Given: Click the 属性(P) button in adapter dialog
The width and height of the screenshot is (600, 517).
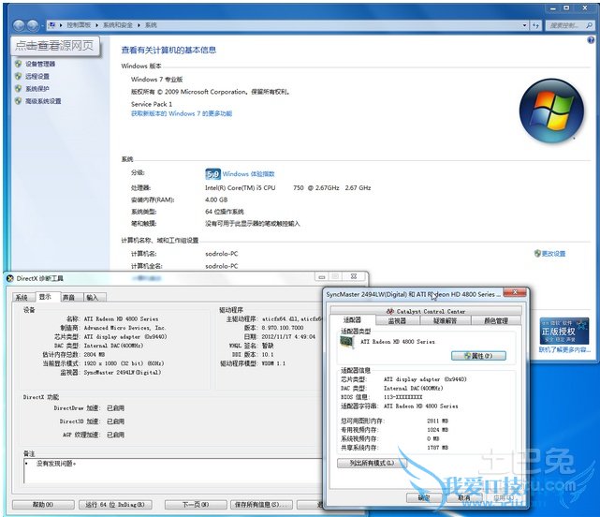Looking at the screenshot, I should 478,356.
